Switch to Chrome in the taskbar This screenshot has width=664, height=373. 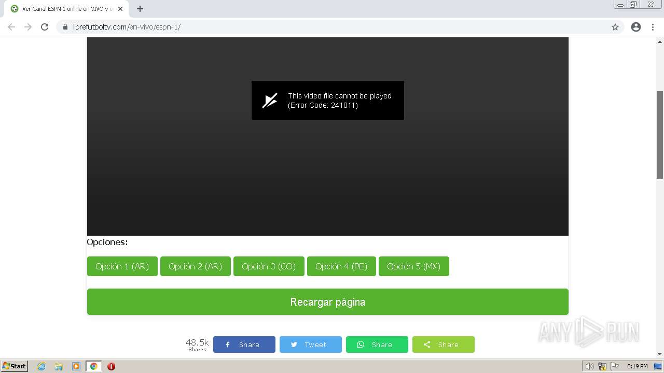point(93,366)
